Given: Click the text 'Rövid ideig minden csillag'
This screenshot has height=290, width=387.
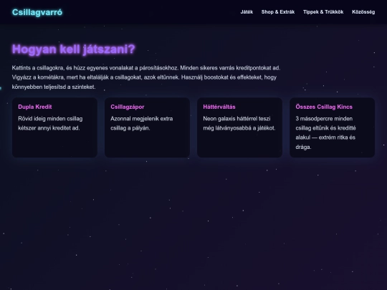Looking at the screenshot, I should (x=50, y=119).
